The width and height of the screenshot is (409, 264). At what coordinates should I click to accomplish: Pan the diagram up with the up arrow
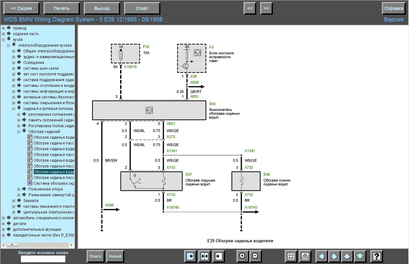pos(347,256)
